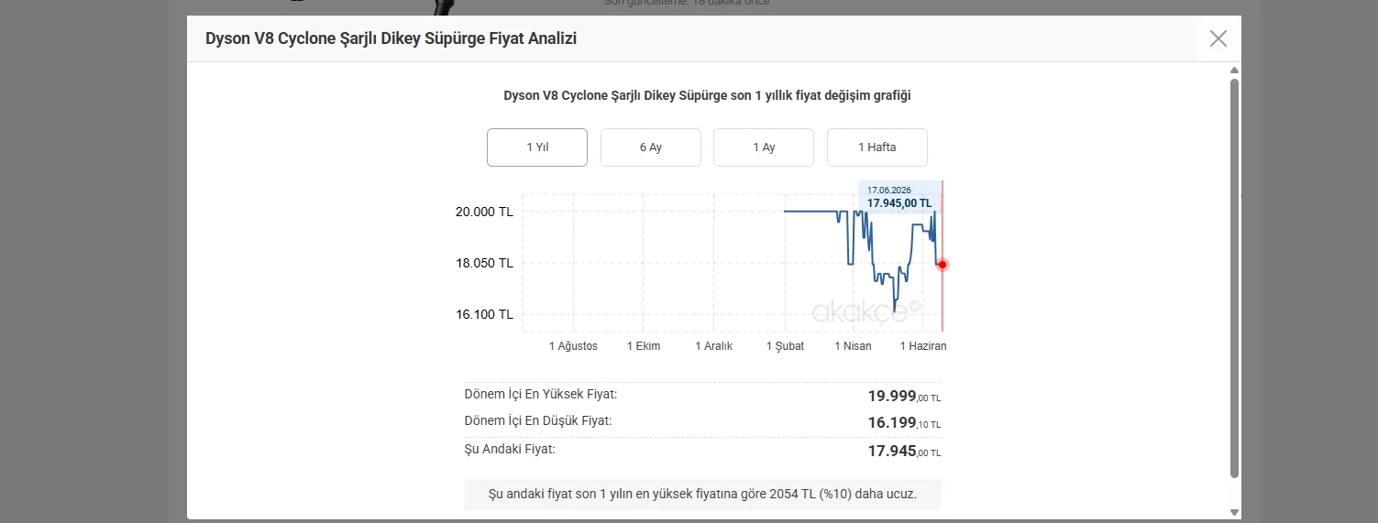Click the red current-price point on chart
Screen dimensions: 1378x523
point(943,265)
